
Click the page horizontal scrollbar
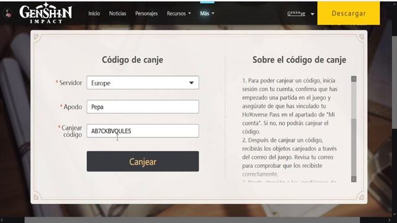pyautogui.click(x=192, y=220)
